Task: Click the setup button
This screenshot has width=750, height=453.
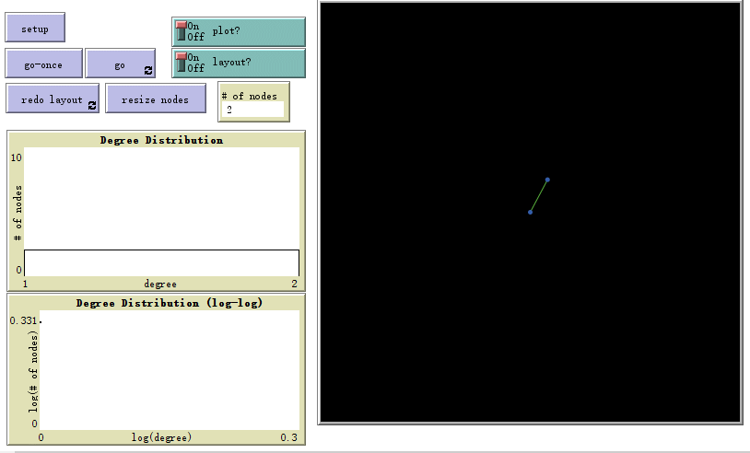Action: click(x=35, y=28)
